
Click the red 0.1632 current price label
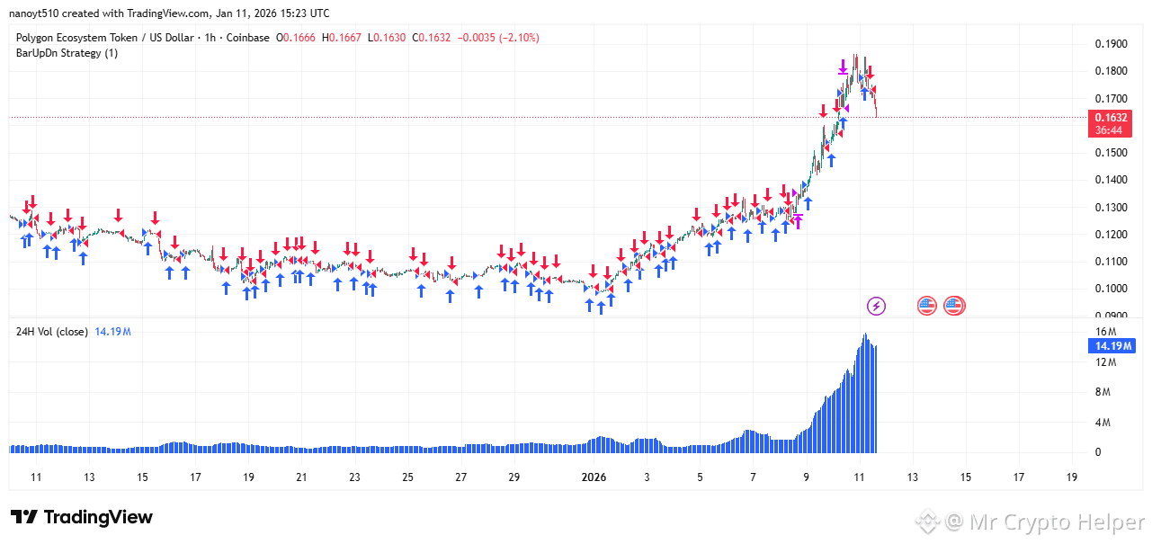[1110, 118]
